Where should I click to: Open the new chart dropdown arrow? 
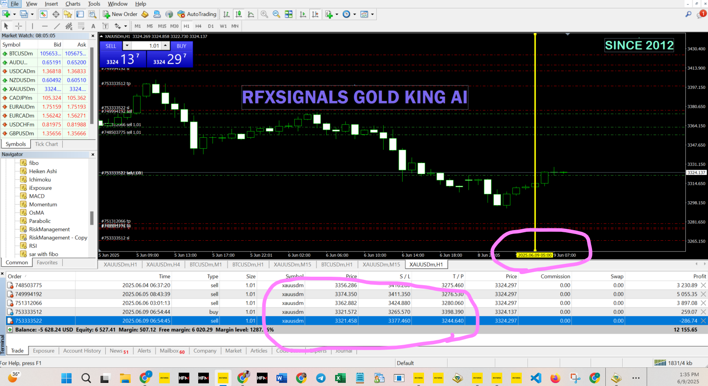point(14,14)
